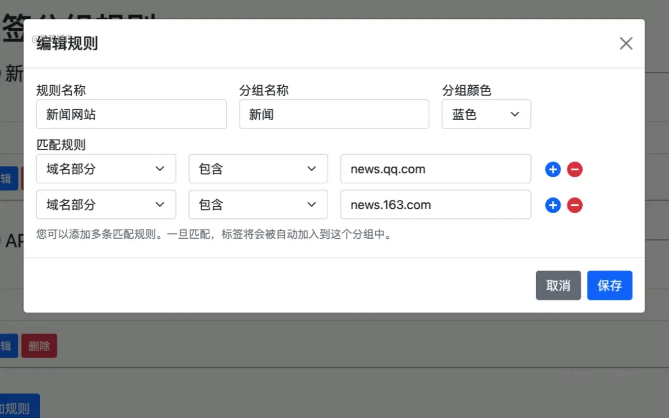Select the news.qq.com pattern input
Image resolution: width=669 pixels, height=418 pixels.
435,168
